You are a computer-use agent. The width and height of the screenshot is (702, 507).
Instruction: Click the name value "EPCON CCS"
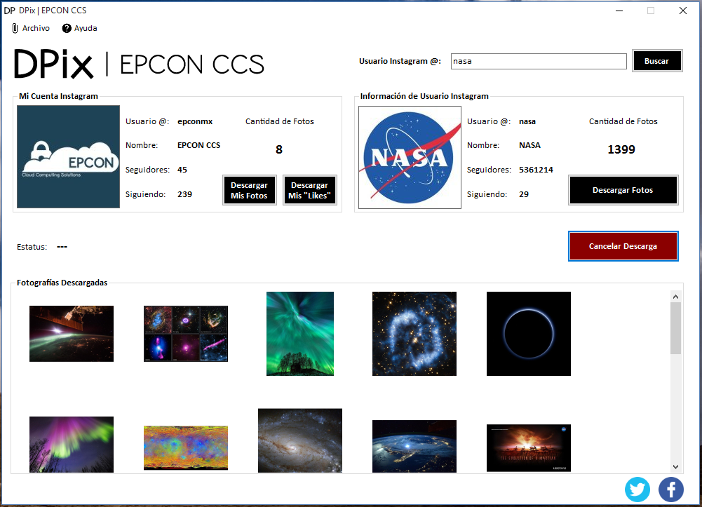[198, 145]
